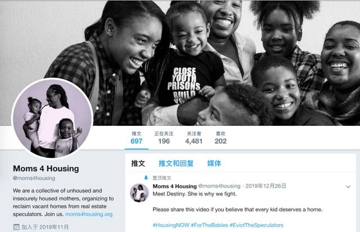
Task: Switch to the 推文和回复 tab
Action: tap(176, 163)
